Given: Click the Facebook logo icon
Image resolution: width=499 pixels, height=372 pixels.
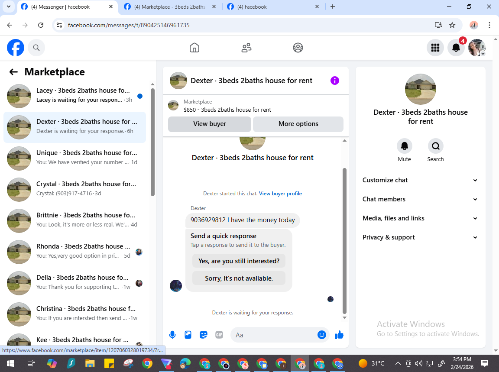Looking at the screenshot, I should click(x=16, y=48).
